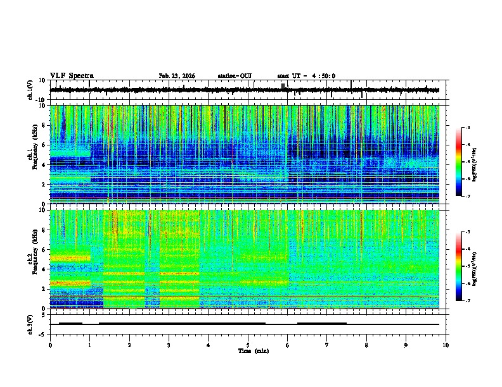Click the "ch.1(V)" waveform axis label
The width and height of the screenshot is (502, 387).
(x=30, y=90)
